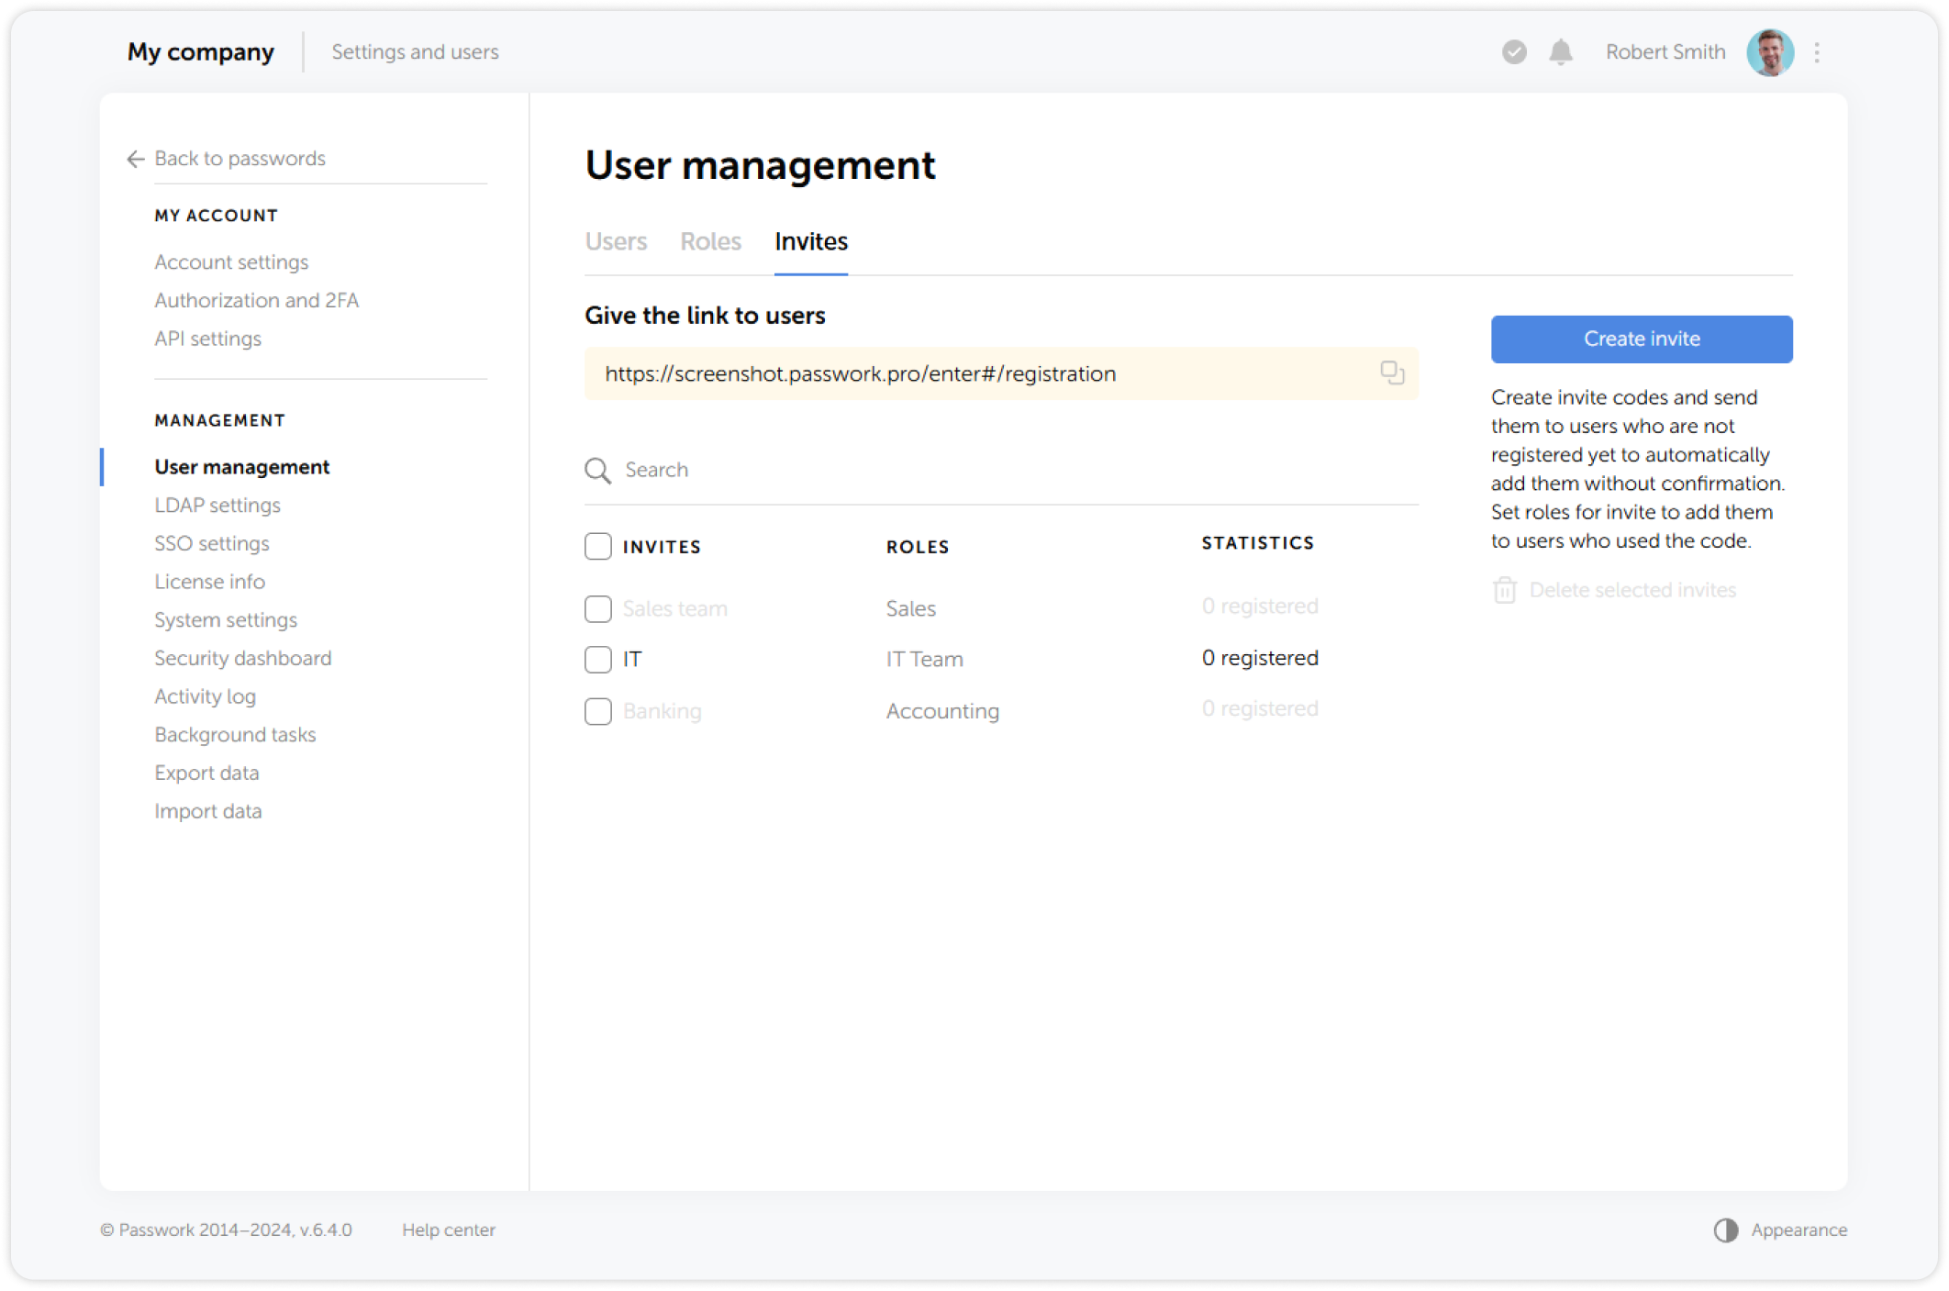The width and height of the screenshot is (1949, 1291).
Task: Click the Create invite button
Action: (1641, 339)
